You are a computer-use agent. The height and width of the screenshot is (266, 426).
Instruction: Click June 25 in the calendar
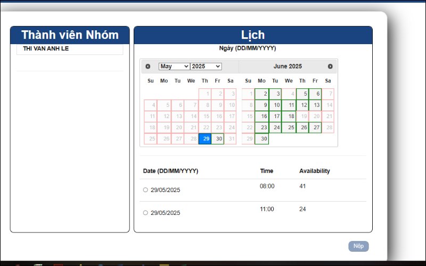(289, 128)
